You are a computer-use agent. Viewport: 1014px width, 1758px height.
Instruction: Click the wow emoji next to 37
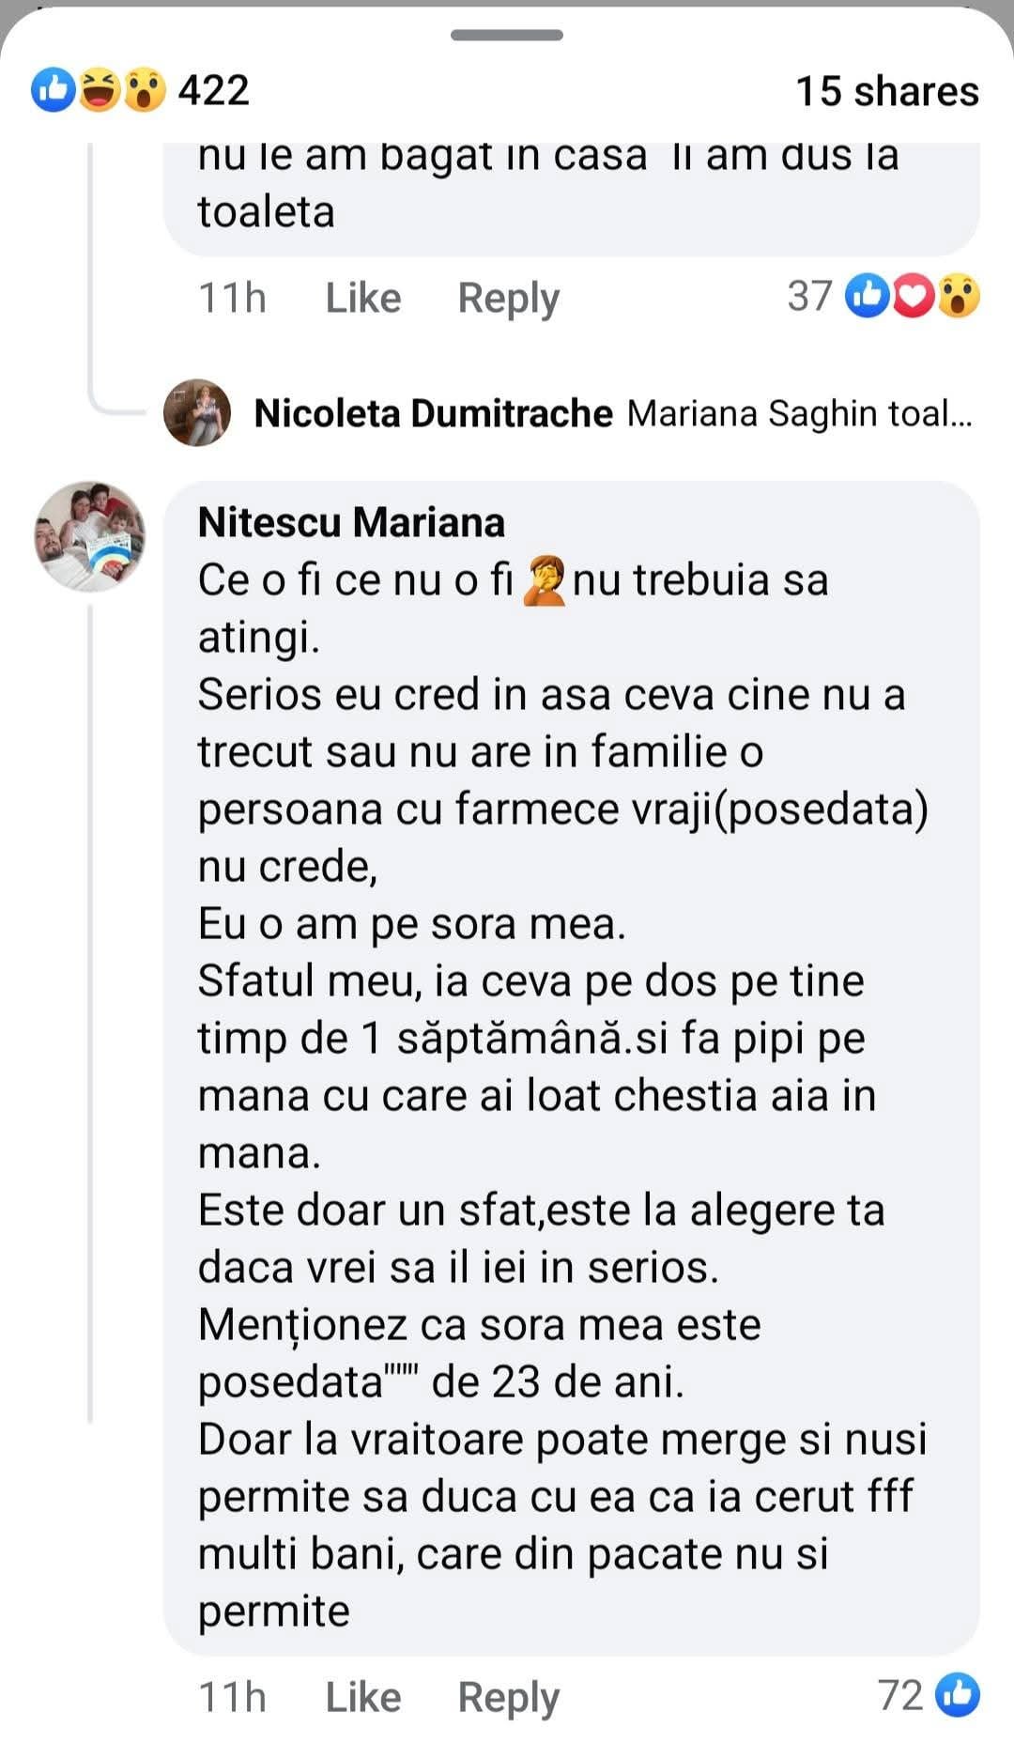tap(958, 296)
